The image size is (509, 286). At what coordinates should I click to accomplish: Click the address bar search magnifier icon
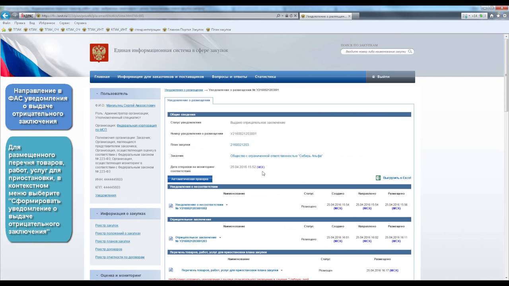point(278,16)
